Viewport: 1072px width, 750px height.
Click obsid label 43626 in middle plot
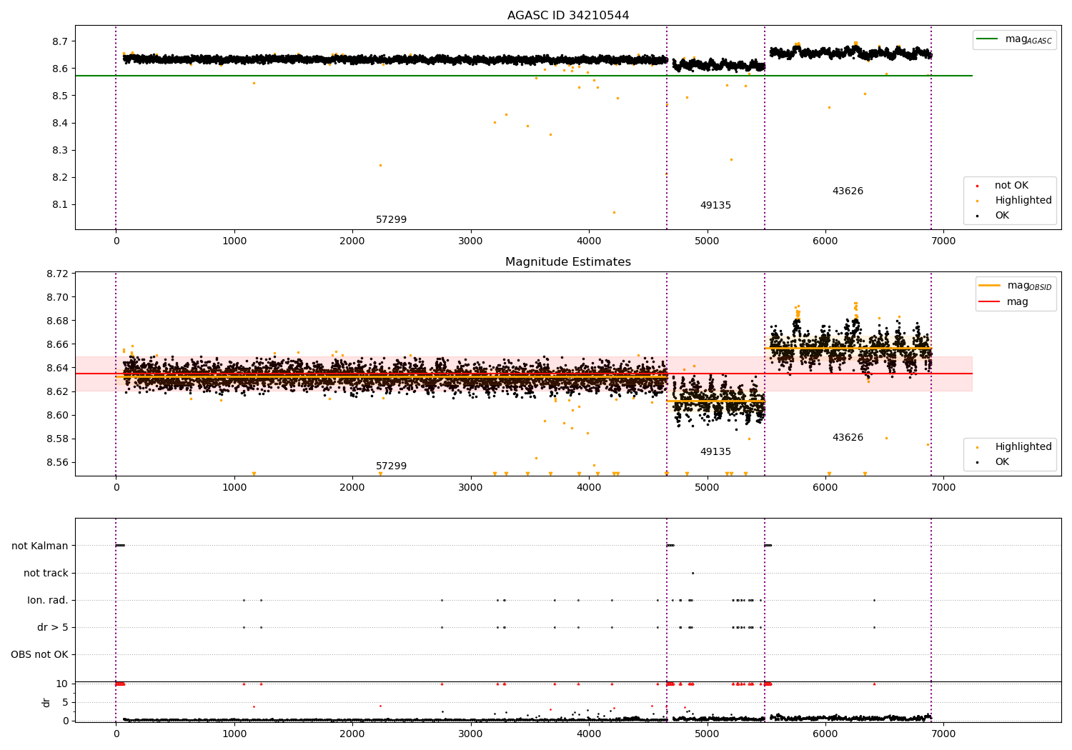[x=848, y=438]
